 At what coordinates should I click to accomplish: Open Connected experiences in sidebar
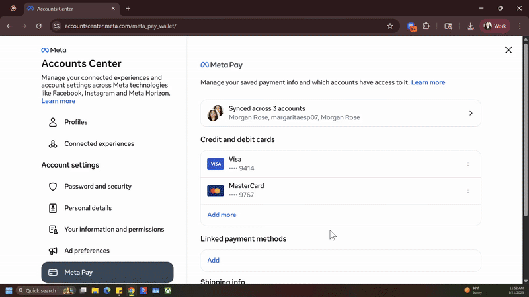(99, 144)
